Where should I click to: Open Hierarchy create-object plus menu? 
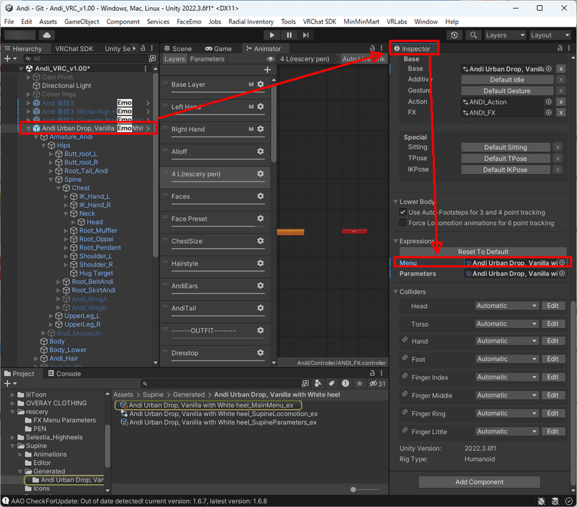tap(10, 58)
